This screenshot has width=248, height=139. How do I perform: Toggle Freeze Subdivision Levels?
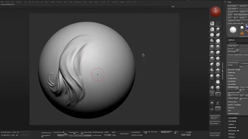click(238, 55)
